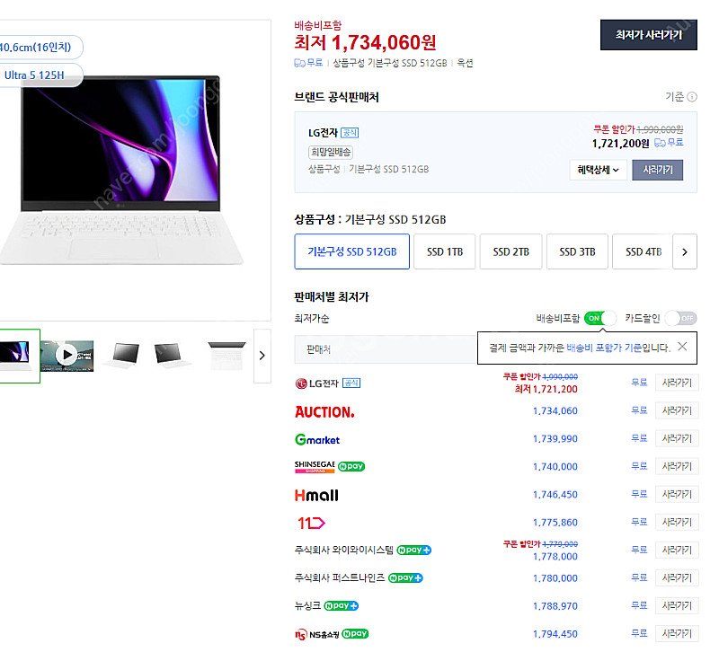Select the fifth keyboard top-view thumbnail

[227, 356]
